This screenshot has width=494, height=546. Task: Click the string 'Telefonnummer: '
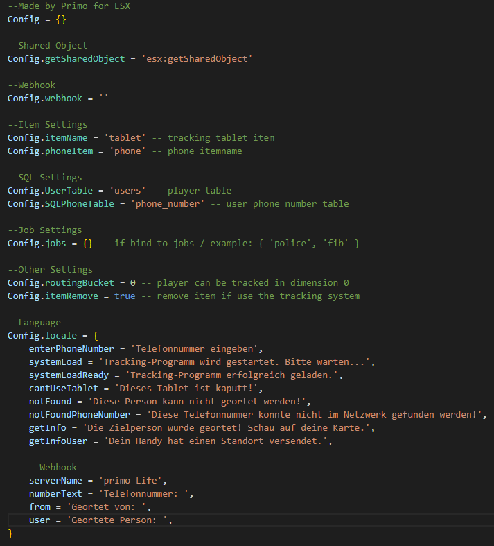(143, 494)
